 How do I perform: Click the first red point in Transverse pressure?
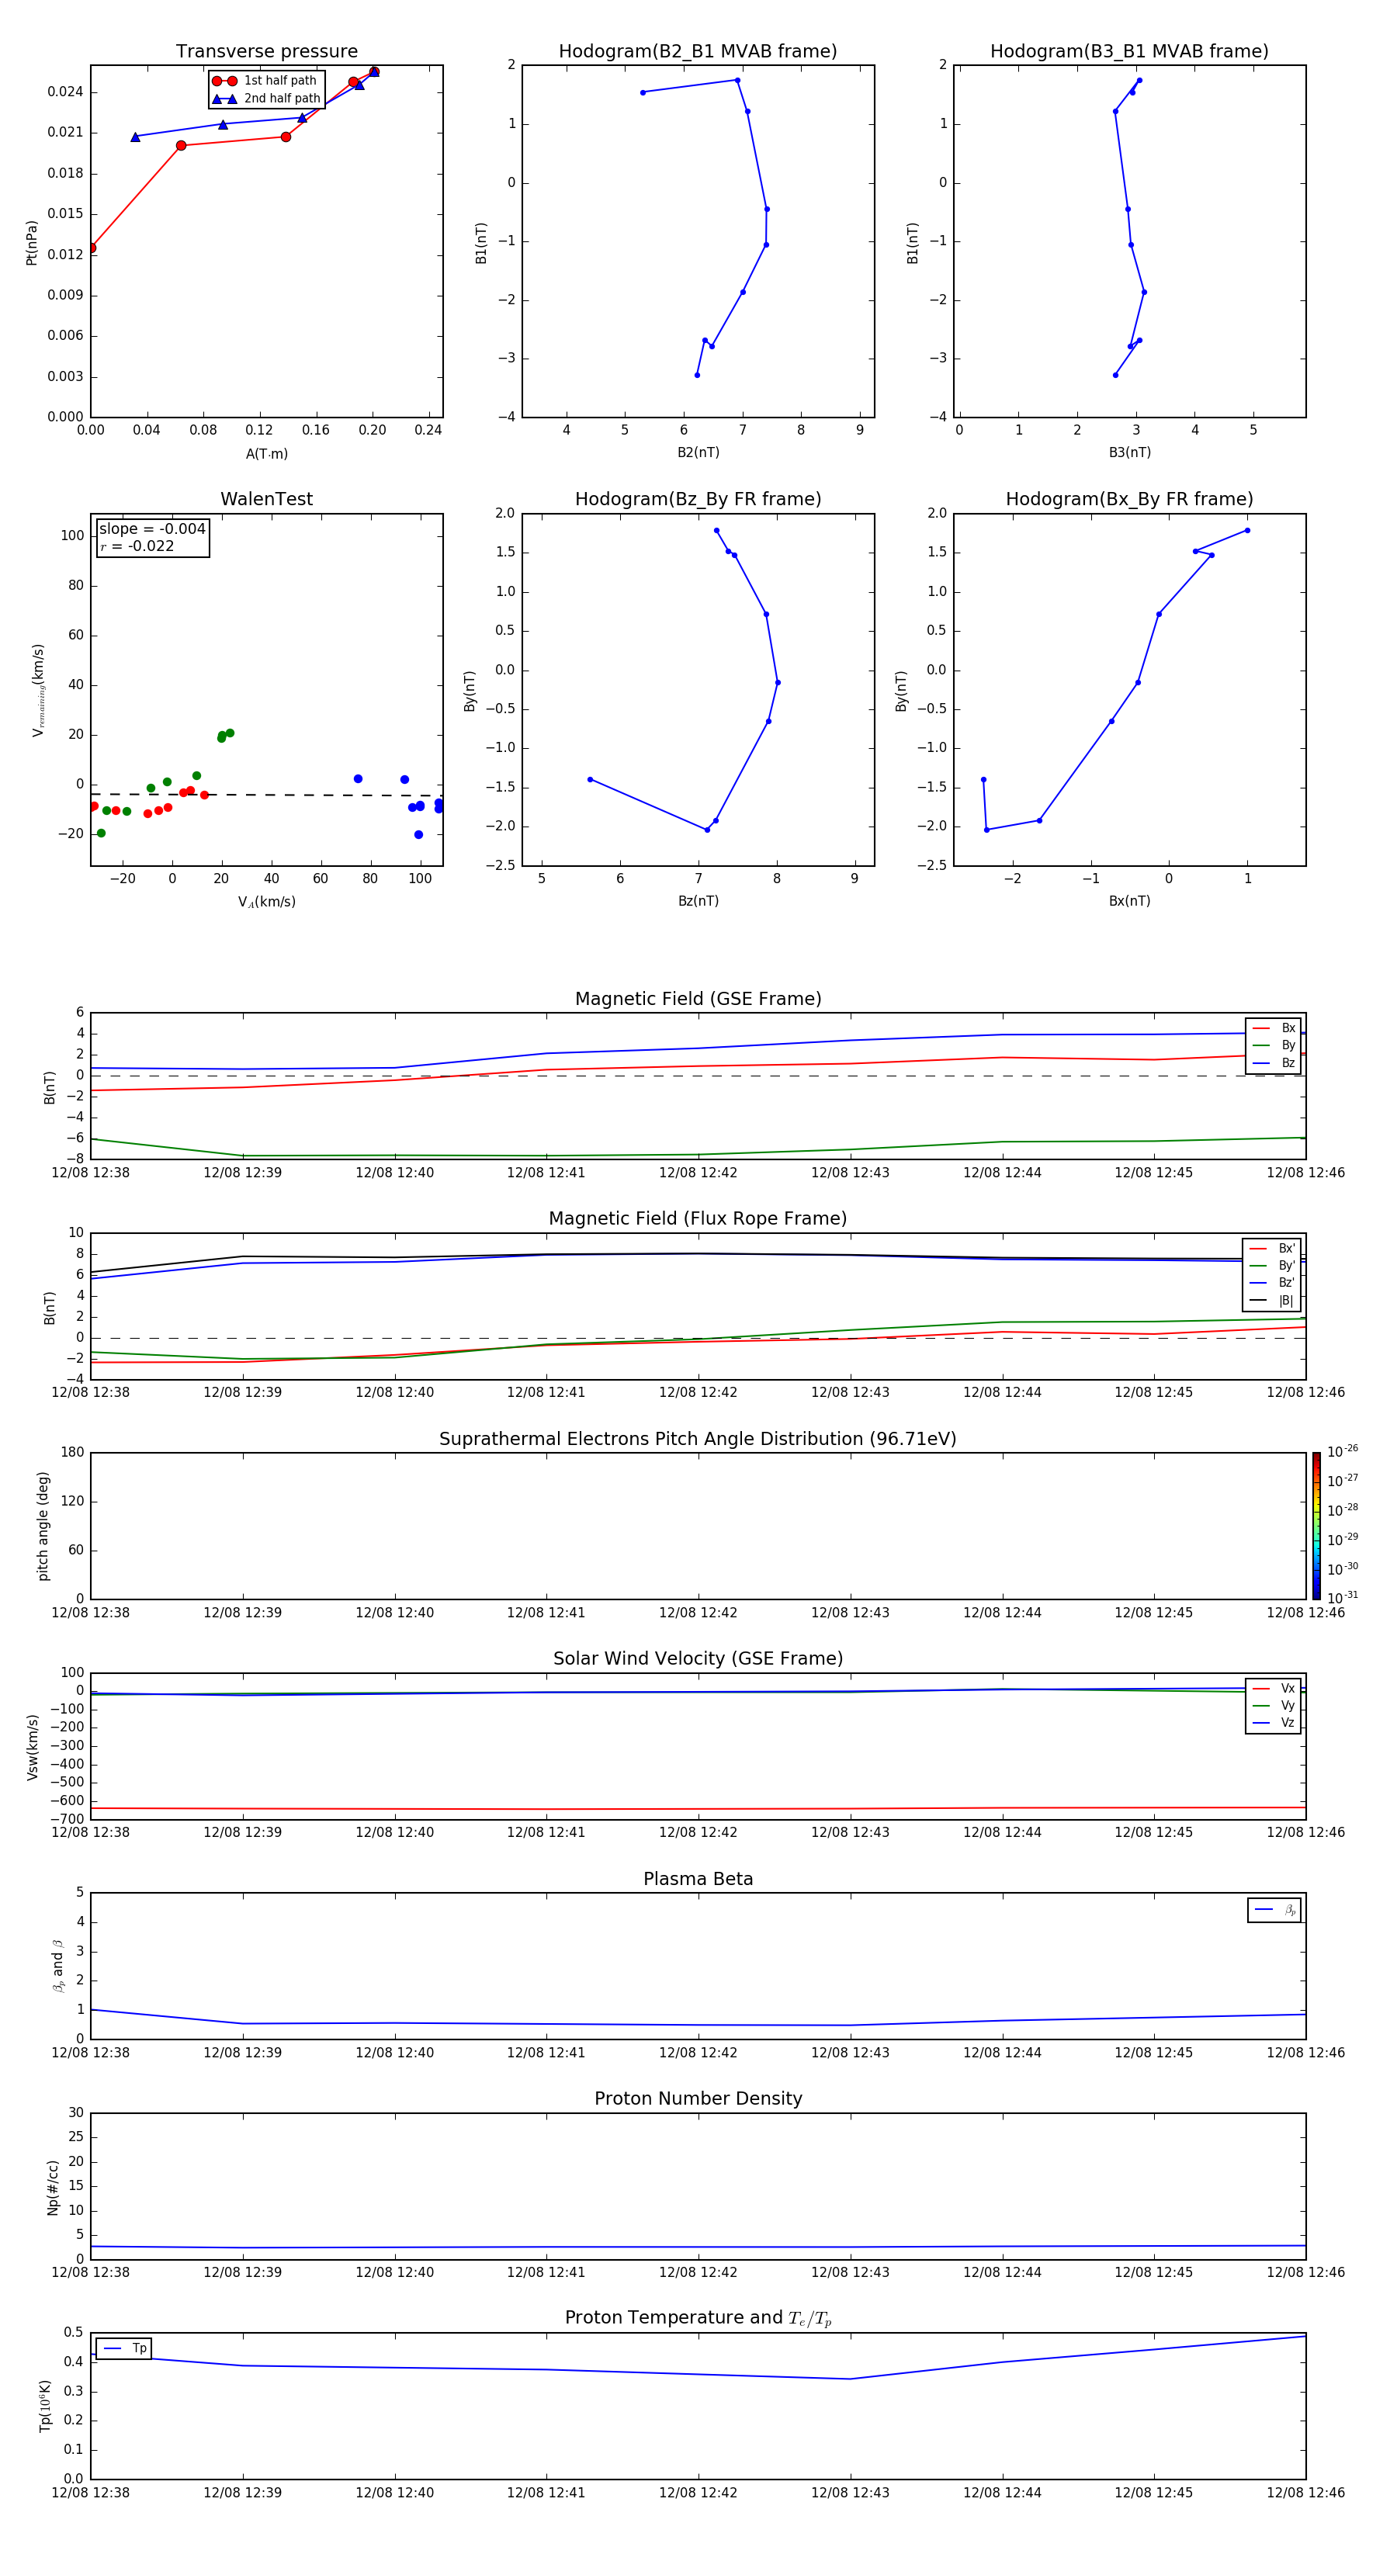click(x=92, y=248)
